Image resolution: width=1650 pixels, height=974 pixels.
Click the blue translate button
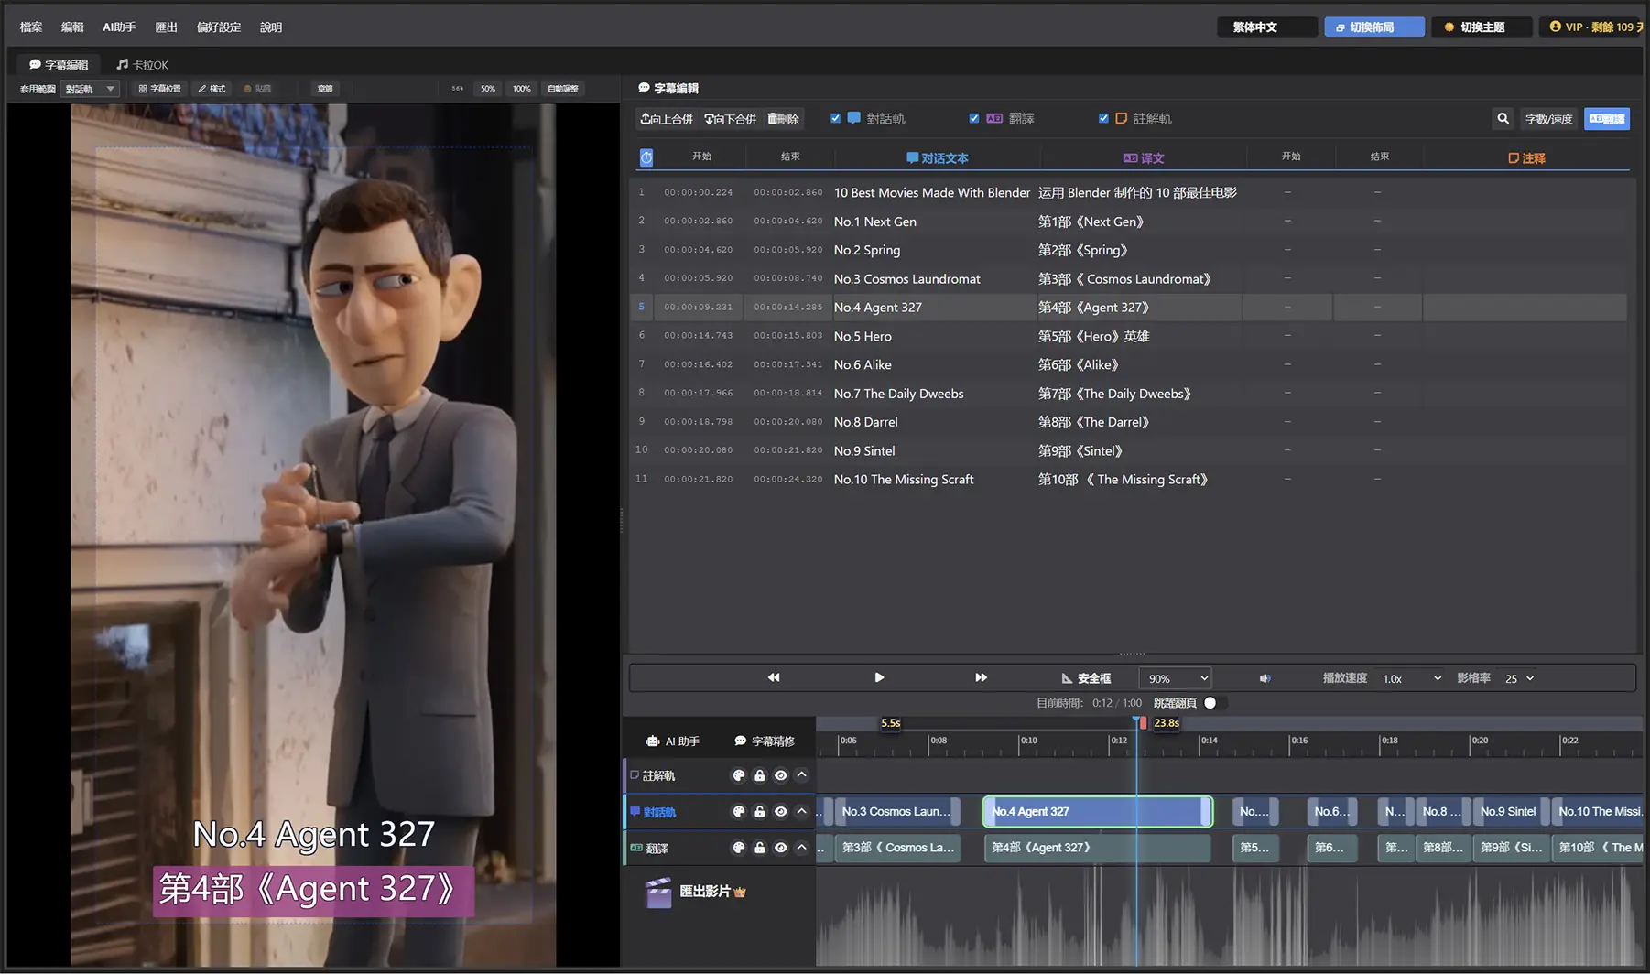coord(1607,119)
